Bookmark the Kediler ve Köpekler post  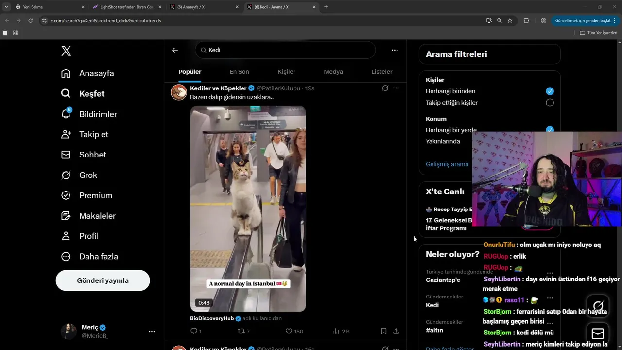click(383, 331)
